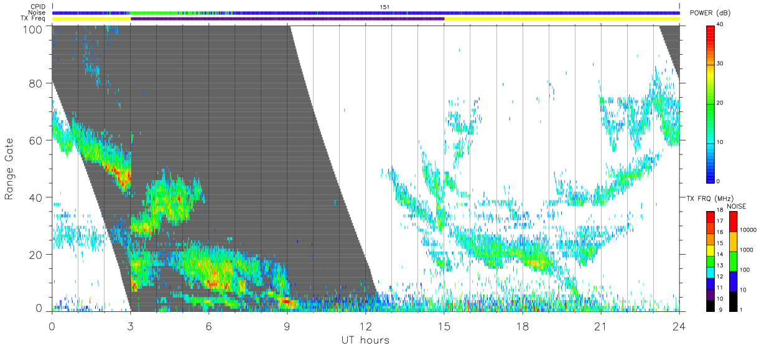This screenshot has width=764, height=353.
Task: Click the "Noise" row label above the plot
Action: (37, 12)
